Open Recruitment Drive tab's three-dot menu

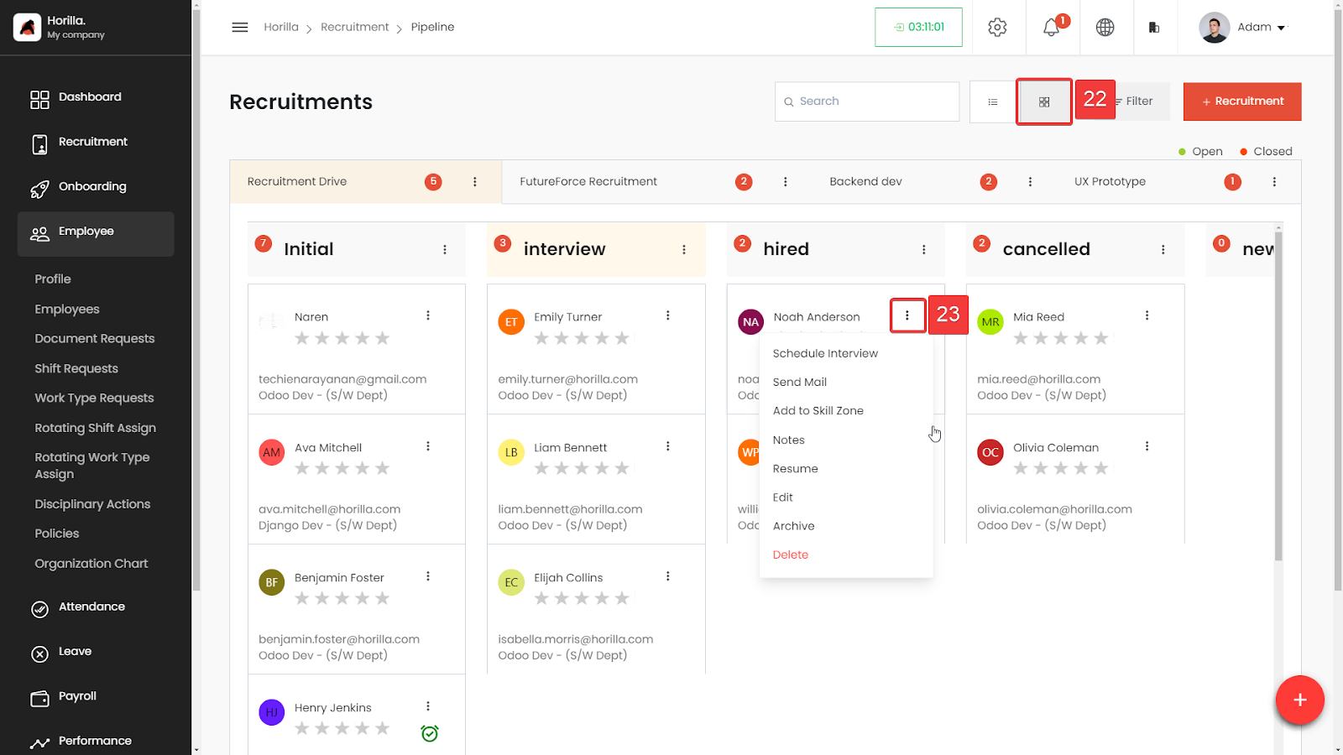coord(475,182)
